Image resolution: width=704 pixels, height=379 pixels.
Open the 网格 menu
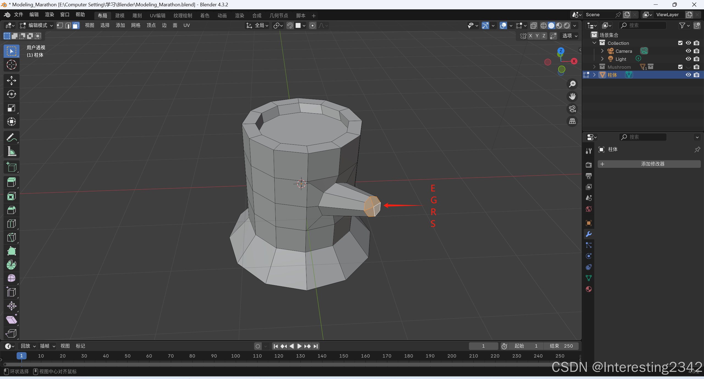tap(136, 26)
